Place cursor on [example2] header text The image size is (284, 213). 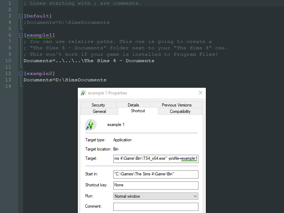[39, 73]
